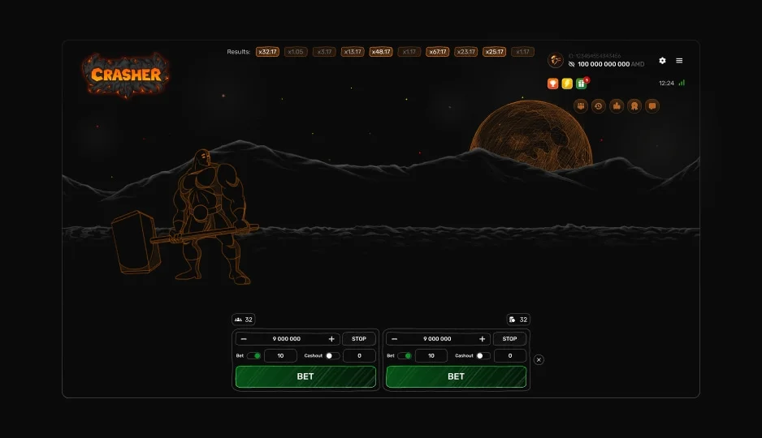Open the round history clock icon
This screenshot has width=762, height=438.
click(x=599, y=105)
